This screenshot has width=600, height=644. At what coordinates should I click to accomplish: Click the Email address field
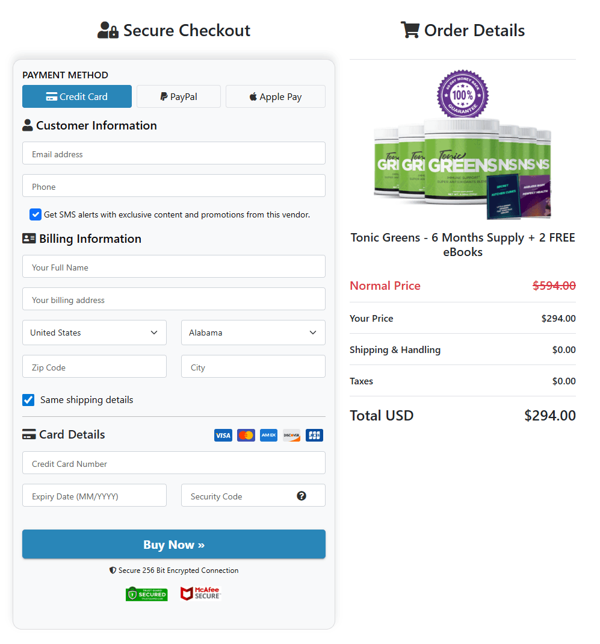coord(174,154)
